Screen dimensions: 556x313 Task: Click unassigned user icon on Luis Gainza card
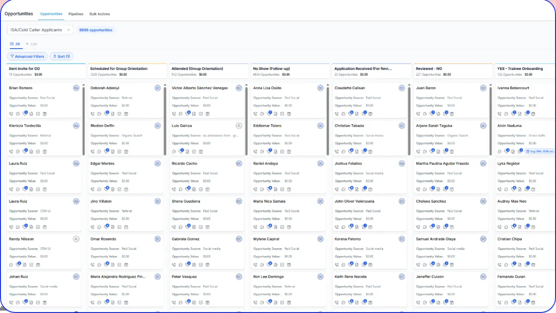(239, 126)
